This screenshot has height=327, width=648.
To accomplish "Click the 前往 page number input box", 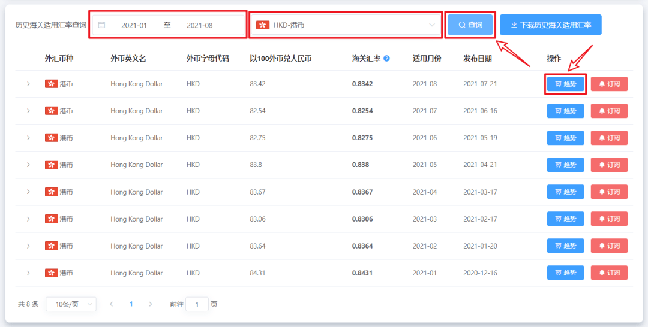I will (x=197, y=304).
